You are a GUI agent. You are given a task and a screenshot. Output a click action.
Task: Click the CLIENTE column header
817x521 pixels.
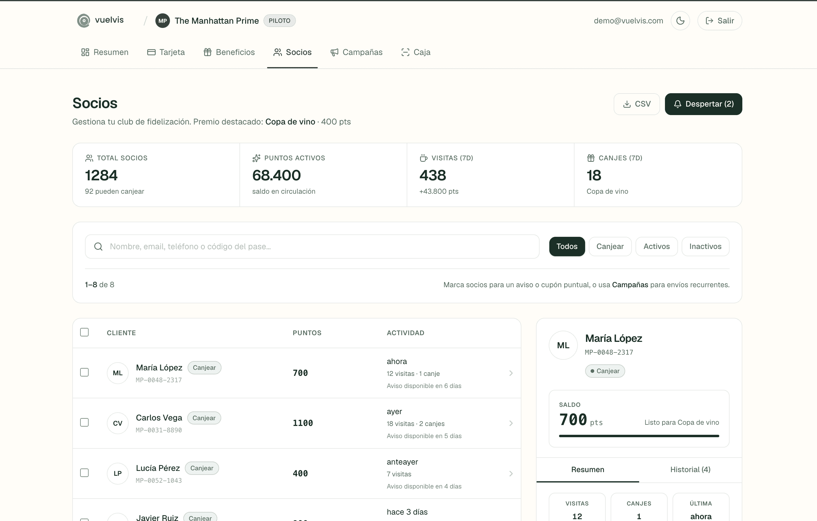point(121,333)
